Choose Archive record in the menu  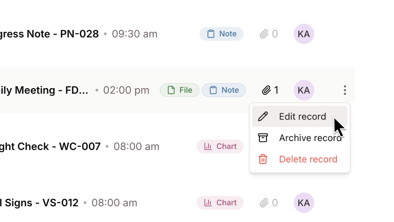pyautogui.click(x=310, y=138)
